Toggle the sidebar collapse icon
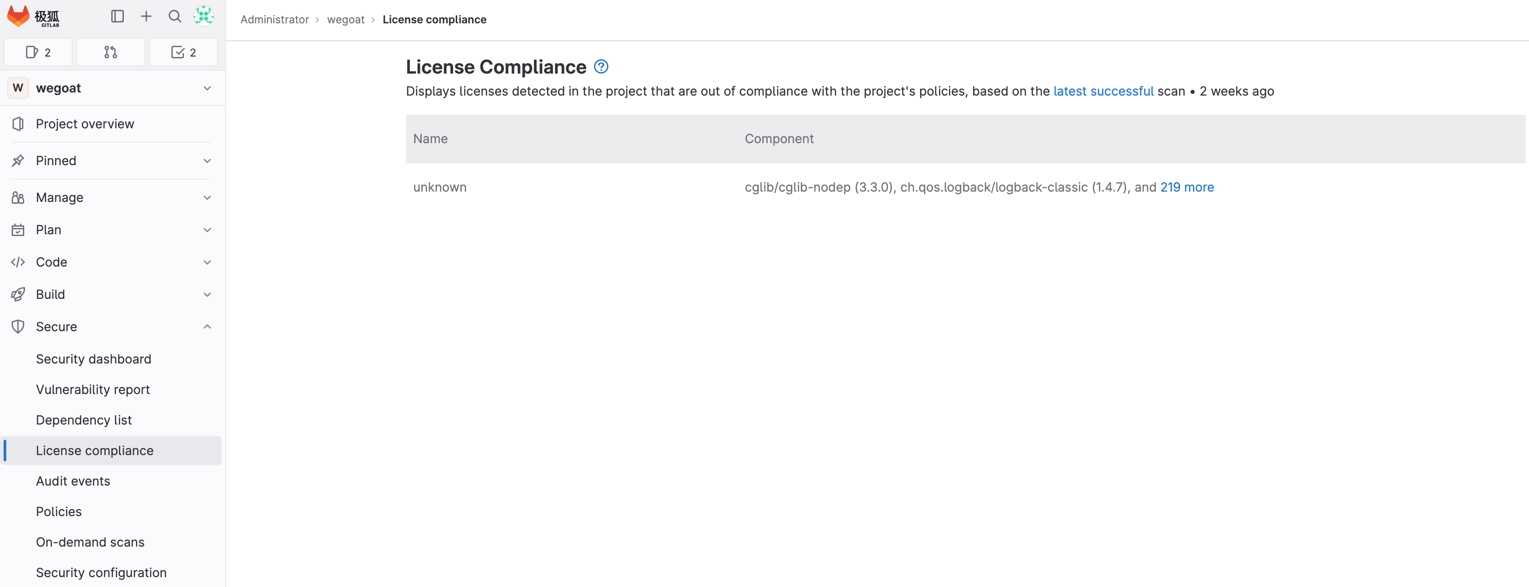The image size is (1529, 587). coord(118,17)
